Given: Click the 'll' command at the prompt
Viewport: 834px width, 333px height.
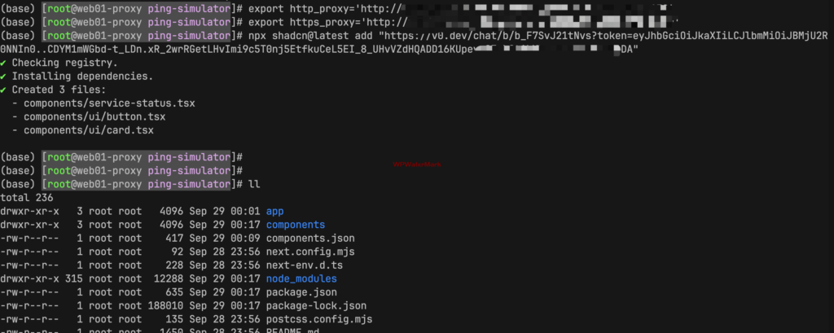Looking at the screenshot, I should point(254,184).
